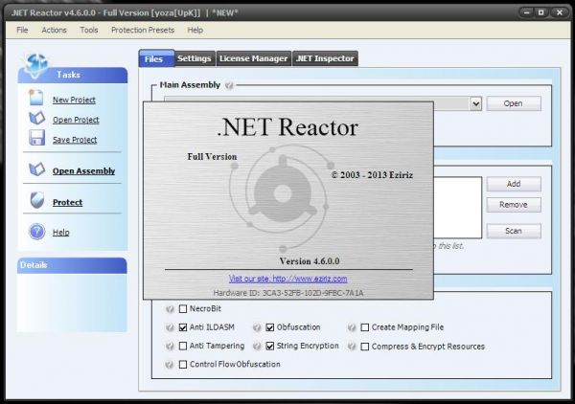Image resolution: width=575 pixels, height=404 pixels.
Task: Open the Tools menu
Action: coord(89,30)
